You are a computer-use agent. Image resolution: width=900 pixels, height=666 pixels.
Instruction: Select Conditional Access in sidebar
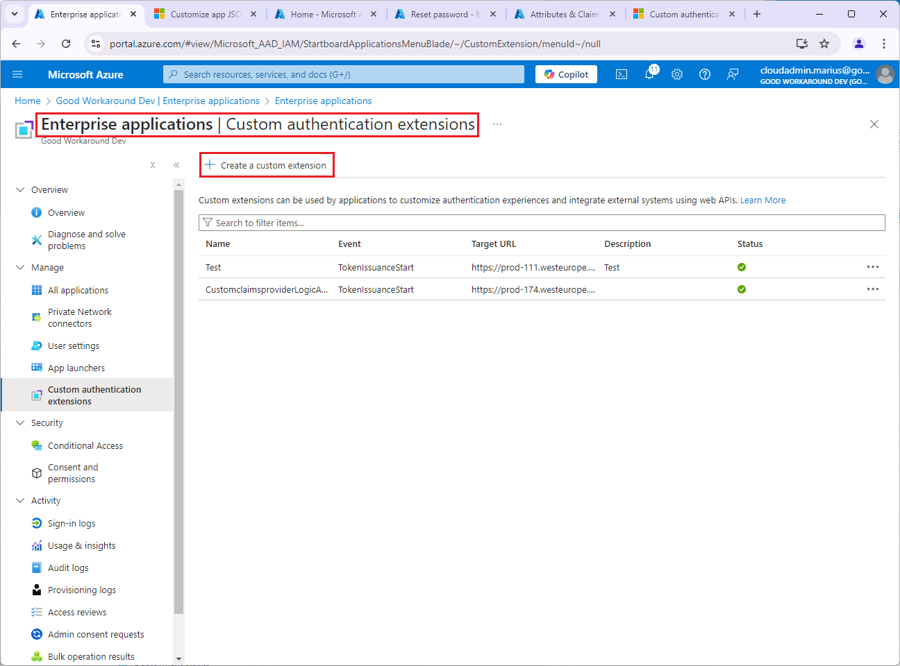click(x=85, y=445)
